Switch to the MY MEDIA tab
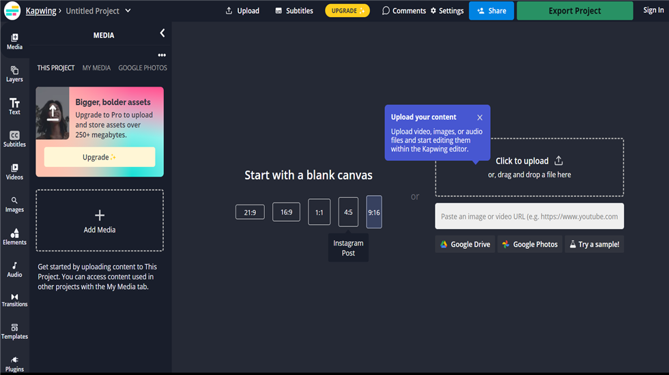The height and width of the screenshot is (375, 669). tap(96, 67)
